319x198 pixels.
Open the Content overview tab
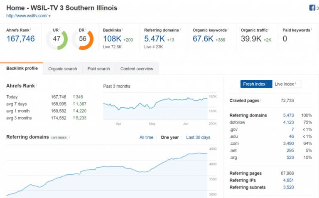pos(137,69)
